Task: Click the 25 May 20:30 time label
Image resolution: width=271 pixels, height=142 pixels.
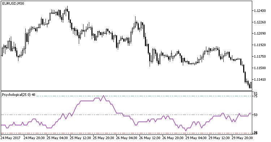Action: (x=104, y=138)
